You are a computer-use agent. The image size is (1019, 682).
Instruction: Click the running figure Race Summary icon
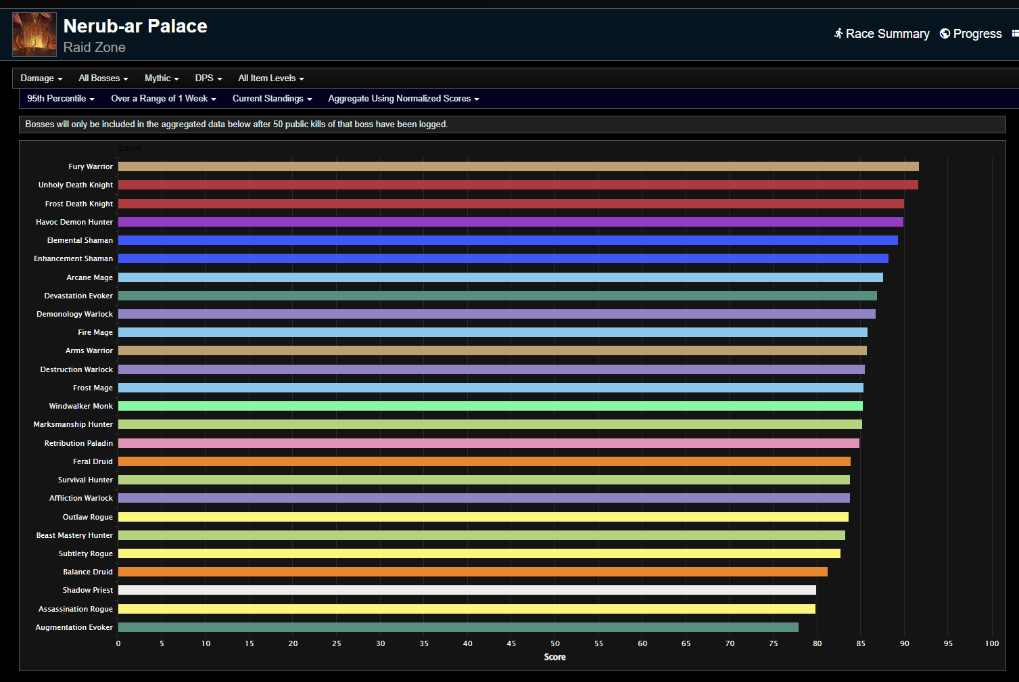(838, 33)
